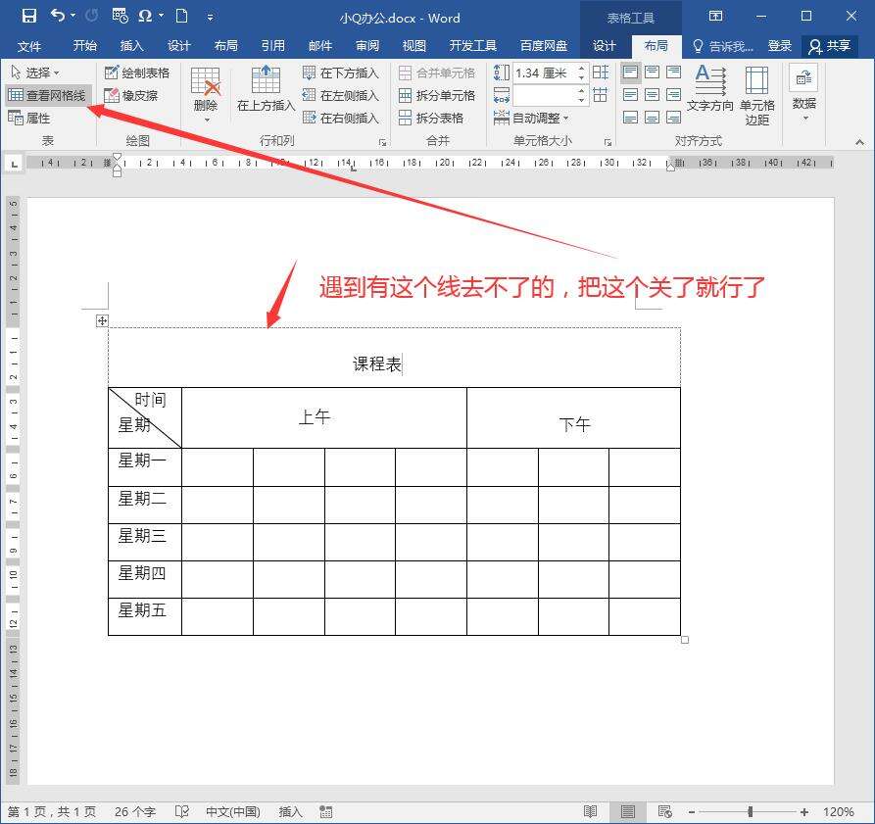Click the zoom in plus button
The width and height of the screenshot is (875, 824).
804,811
